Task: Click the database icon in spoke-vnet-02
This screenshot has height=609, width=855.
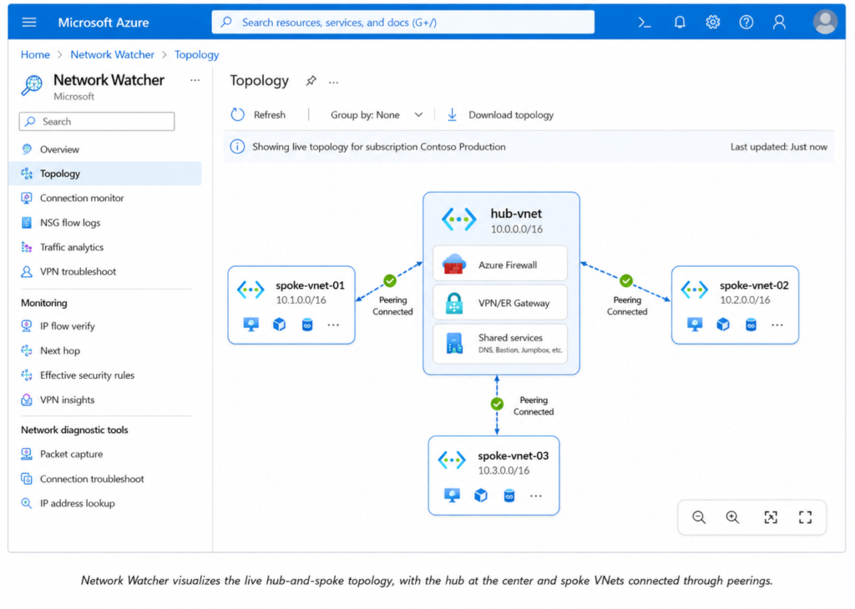Action: click(751, 325)
